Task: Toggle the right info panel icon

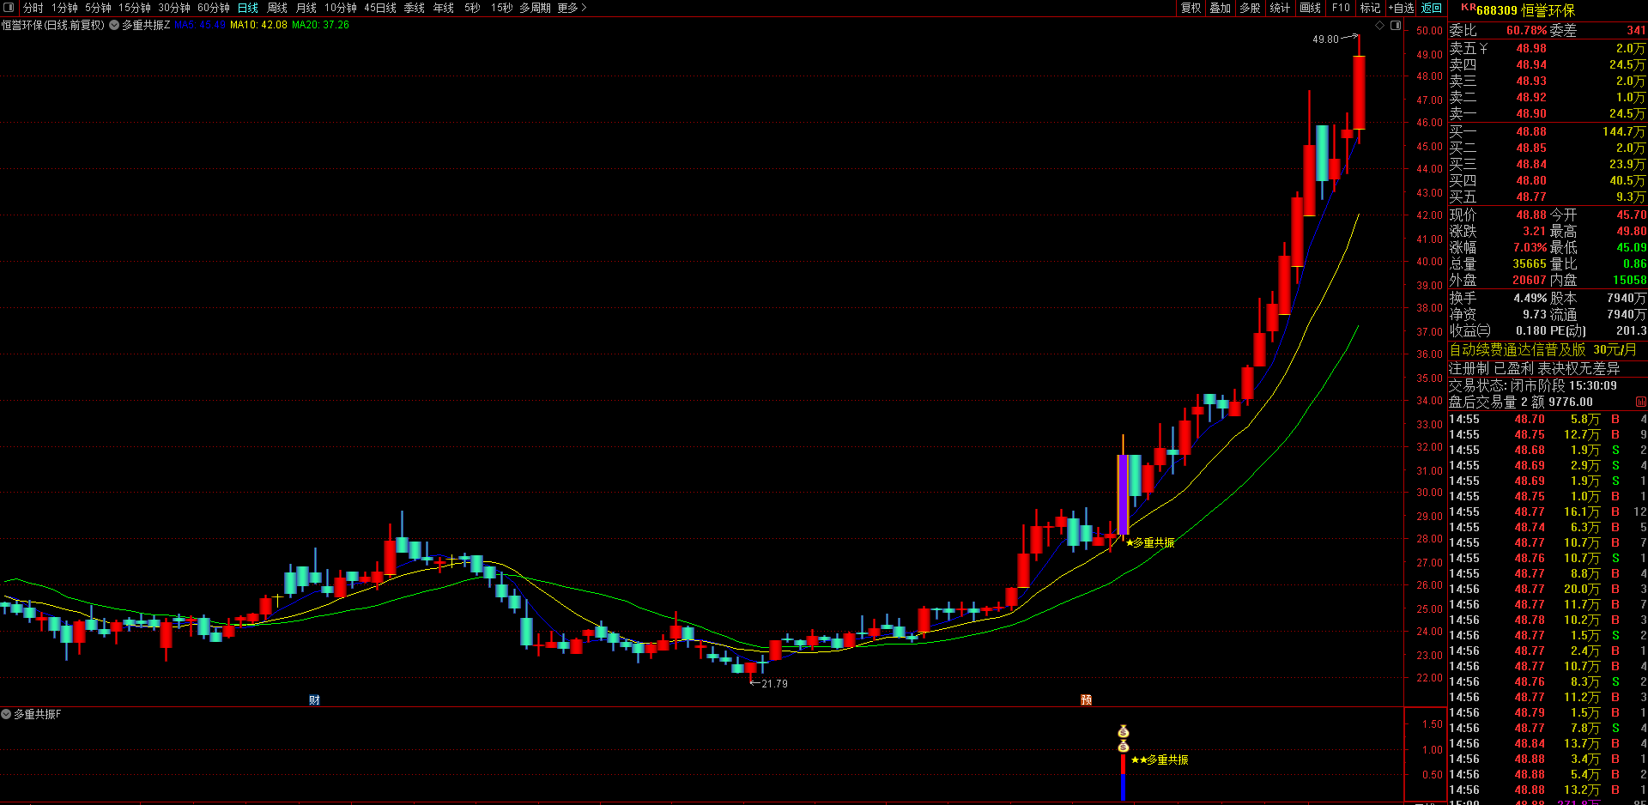Action: coord(1396,25)
